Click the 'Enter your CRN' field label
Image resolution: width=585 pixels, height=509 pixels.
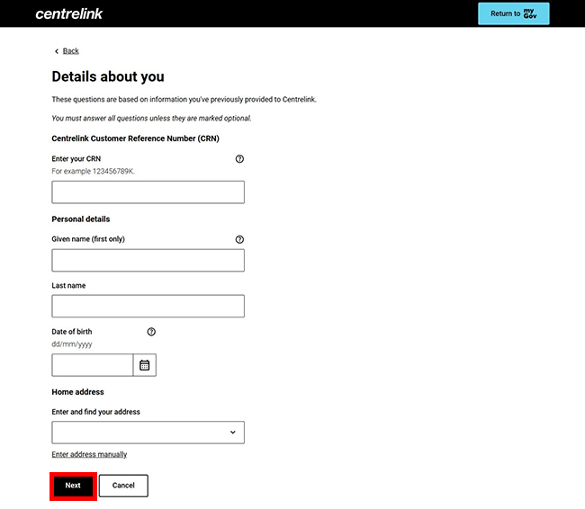coord(76,158)
